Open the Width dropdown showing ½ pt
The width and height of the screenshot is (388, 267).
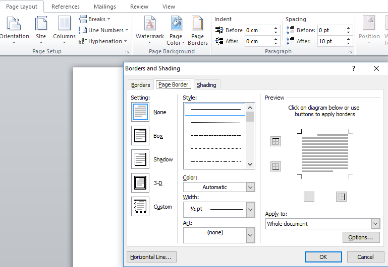(250, 210)
